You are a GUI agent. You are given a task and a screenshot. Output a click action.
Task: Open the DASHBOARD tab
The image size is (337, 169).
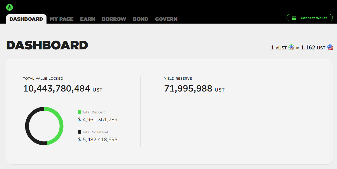tap(26, 19)
